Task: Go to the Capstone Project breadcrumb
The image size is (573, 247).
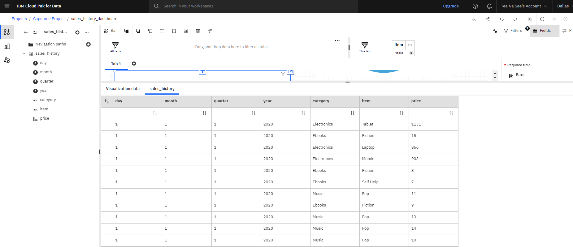Action: point(49,19)
